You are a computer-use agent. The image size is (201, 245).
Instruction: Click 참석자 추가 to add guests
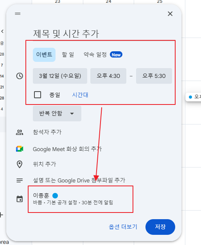(x=47, y=132)
